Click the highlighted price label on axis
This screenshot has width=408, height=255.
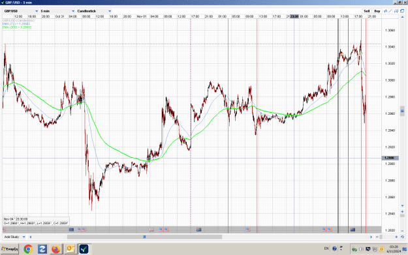point(390,158)
